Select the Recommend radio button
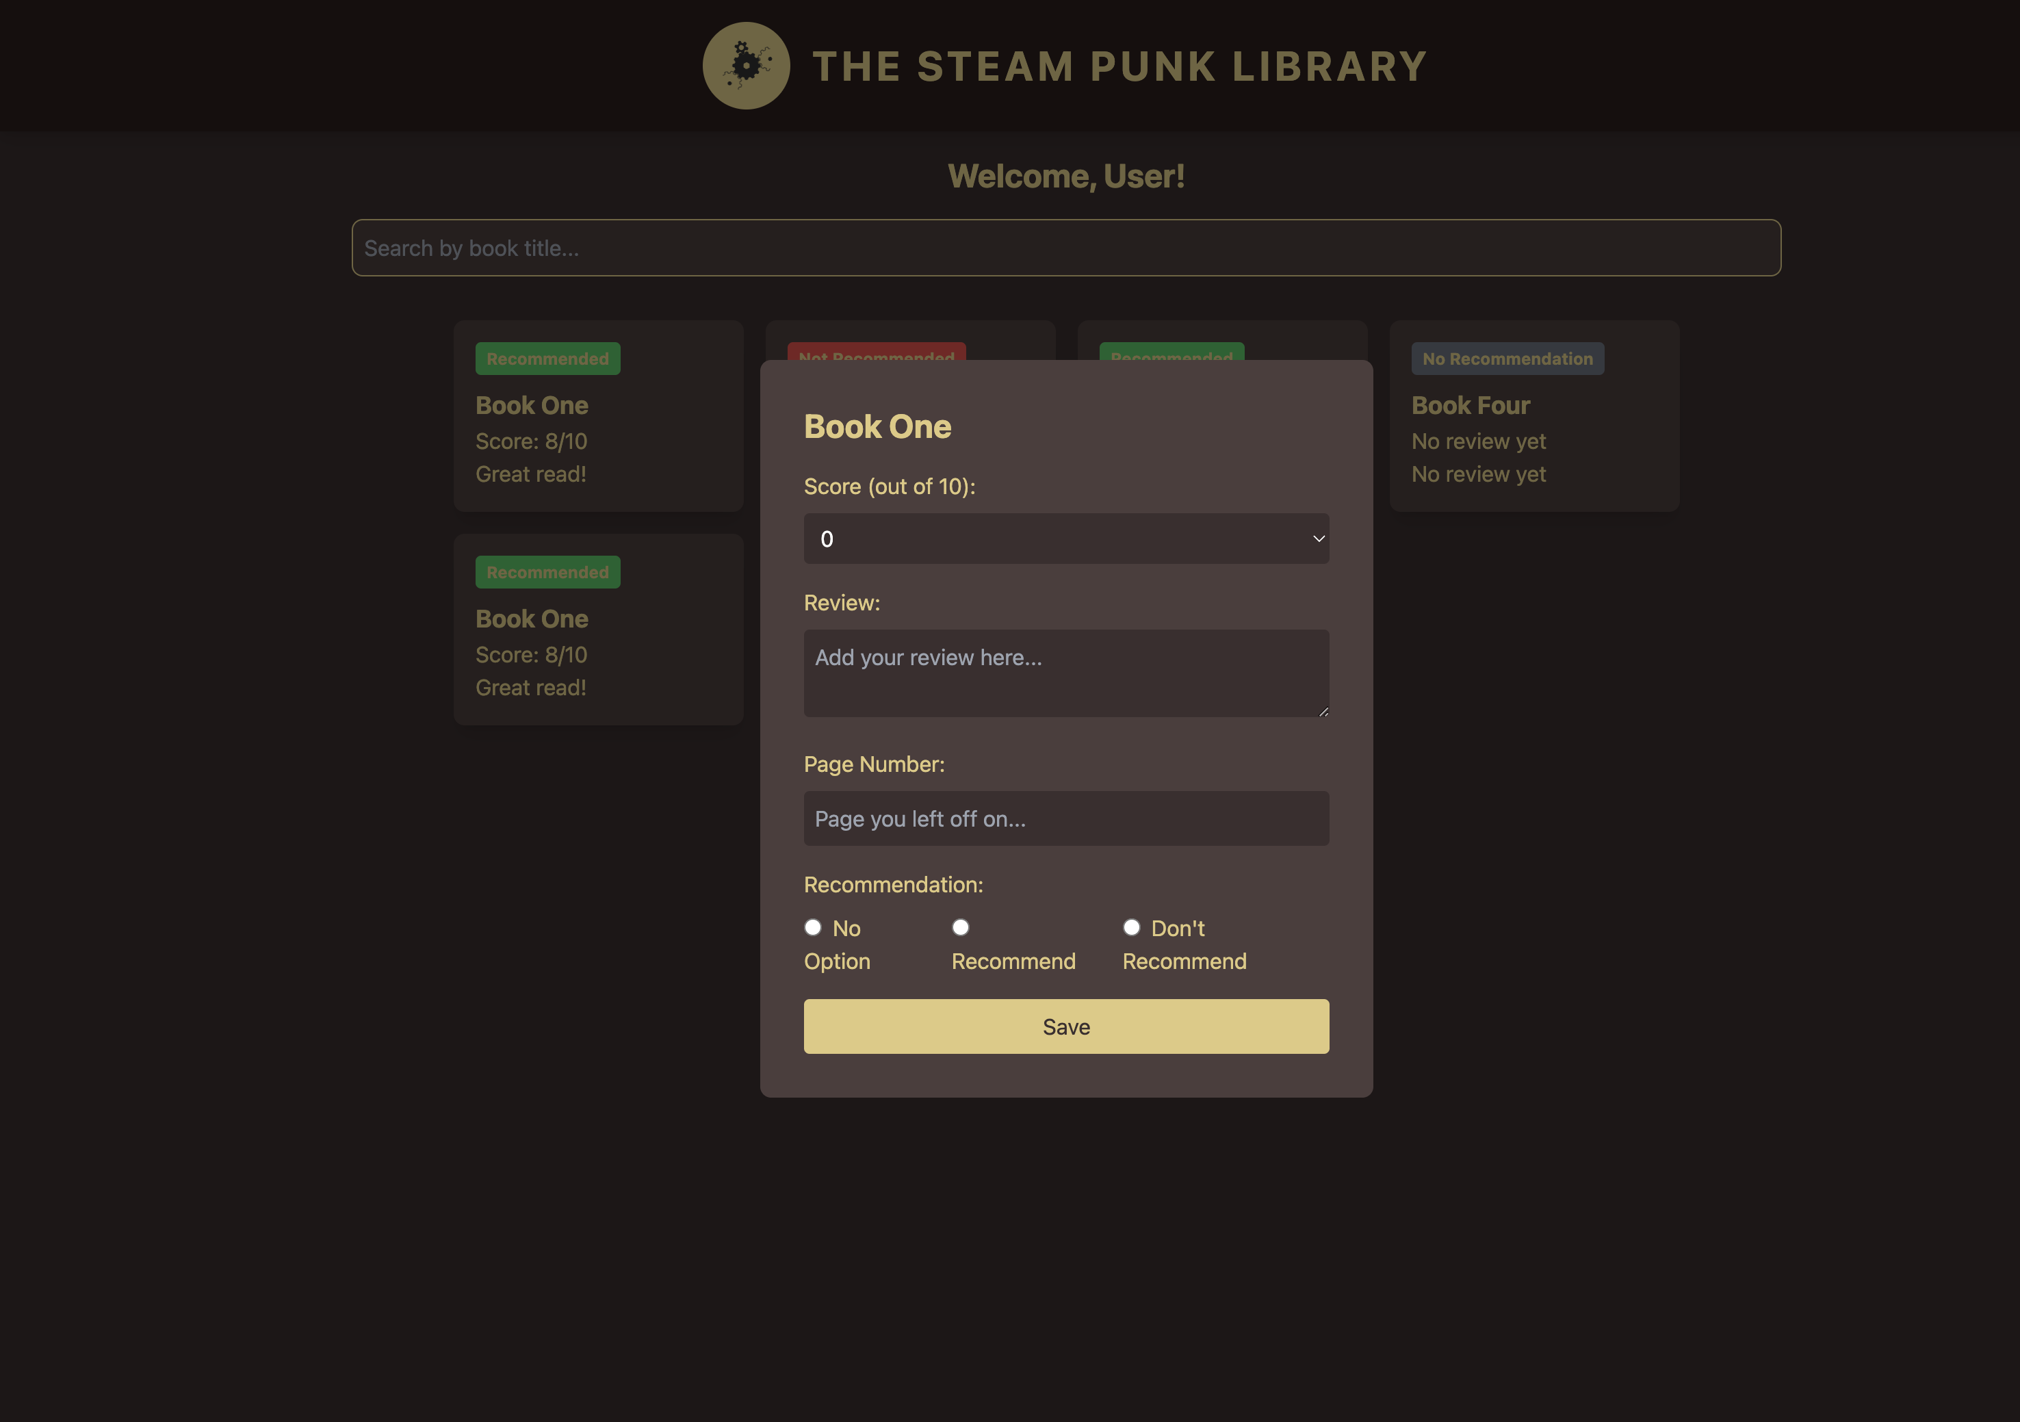This screenshot has width=2020, height=1422. [961, 927]
